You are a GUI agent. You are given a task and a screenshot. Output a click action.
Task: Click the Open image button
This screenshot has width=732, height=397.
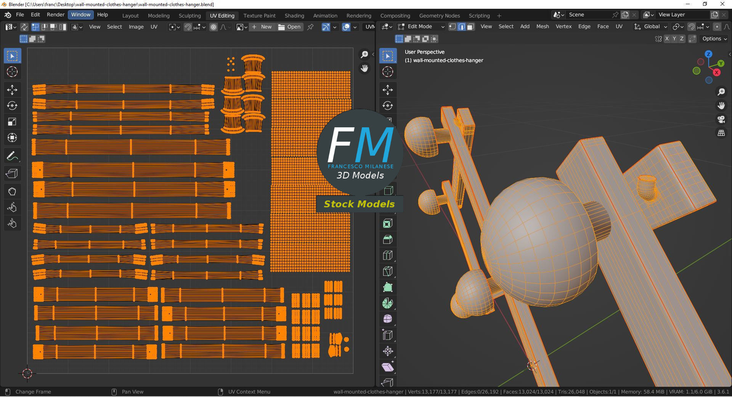(x=289, y=27)
